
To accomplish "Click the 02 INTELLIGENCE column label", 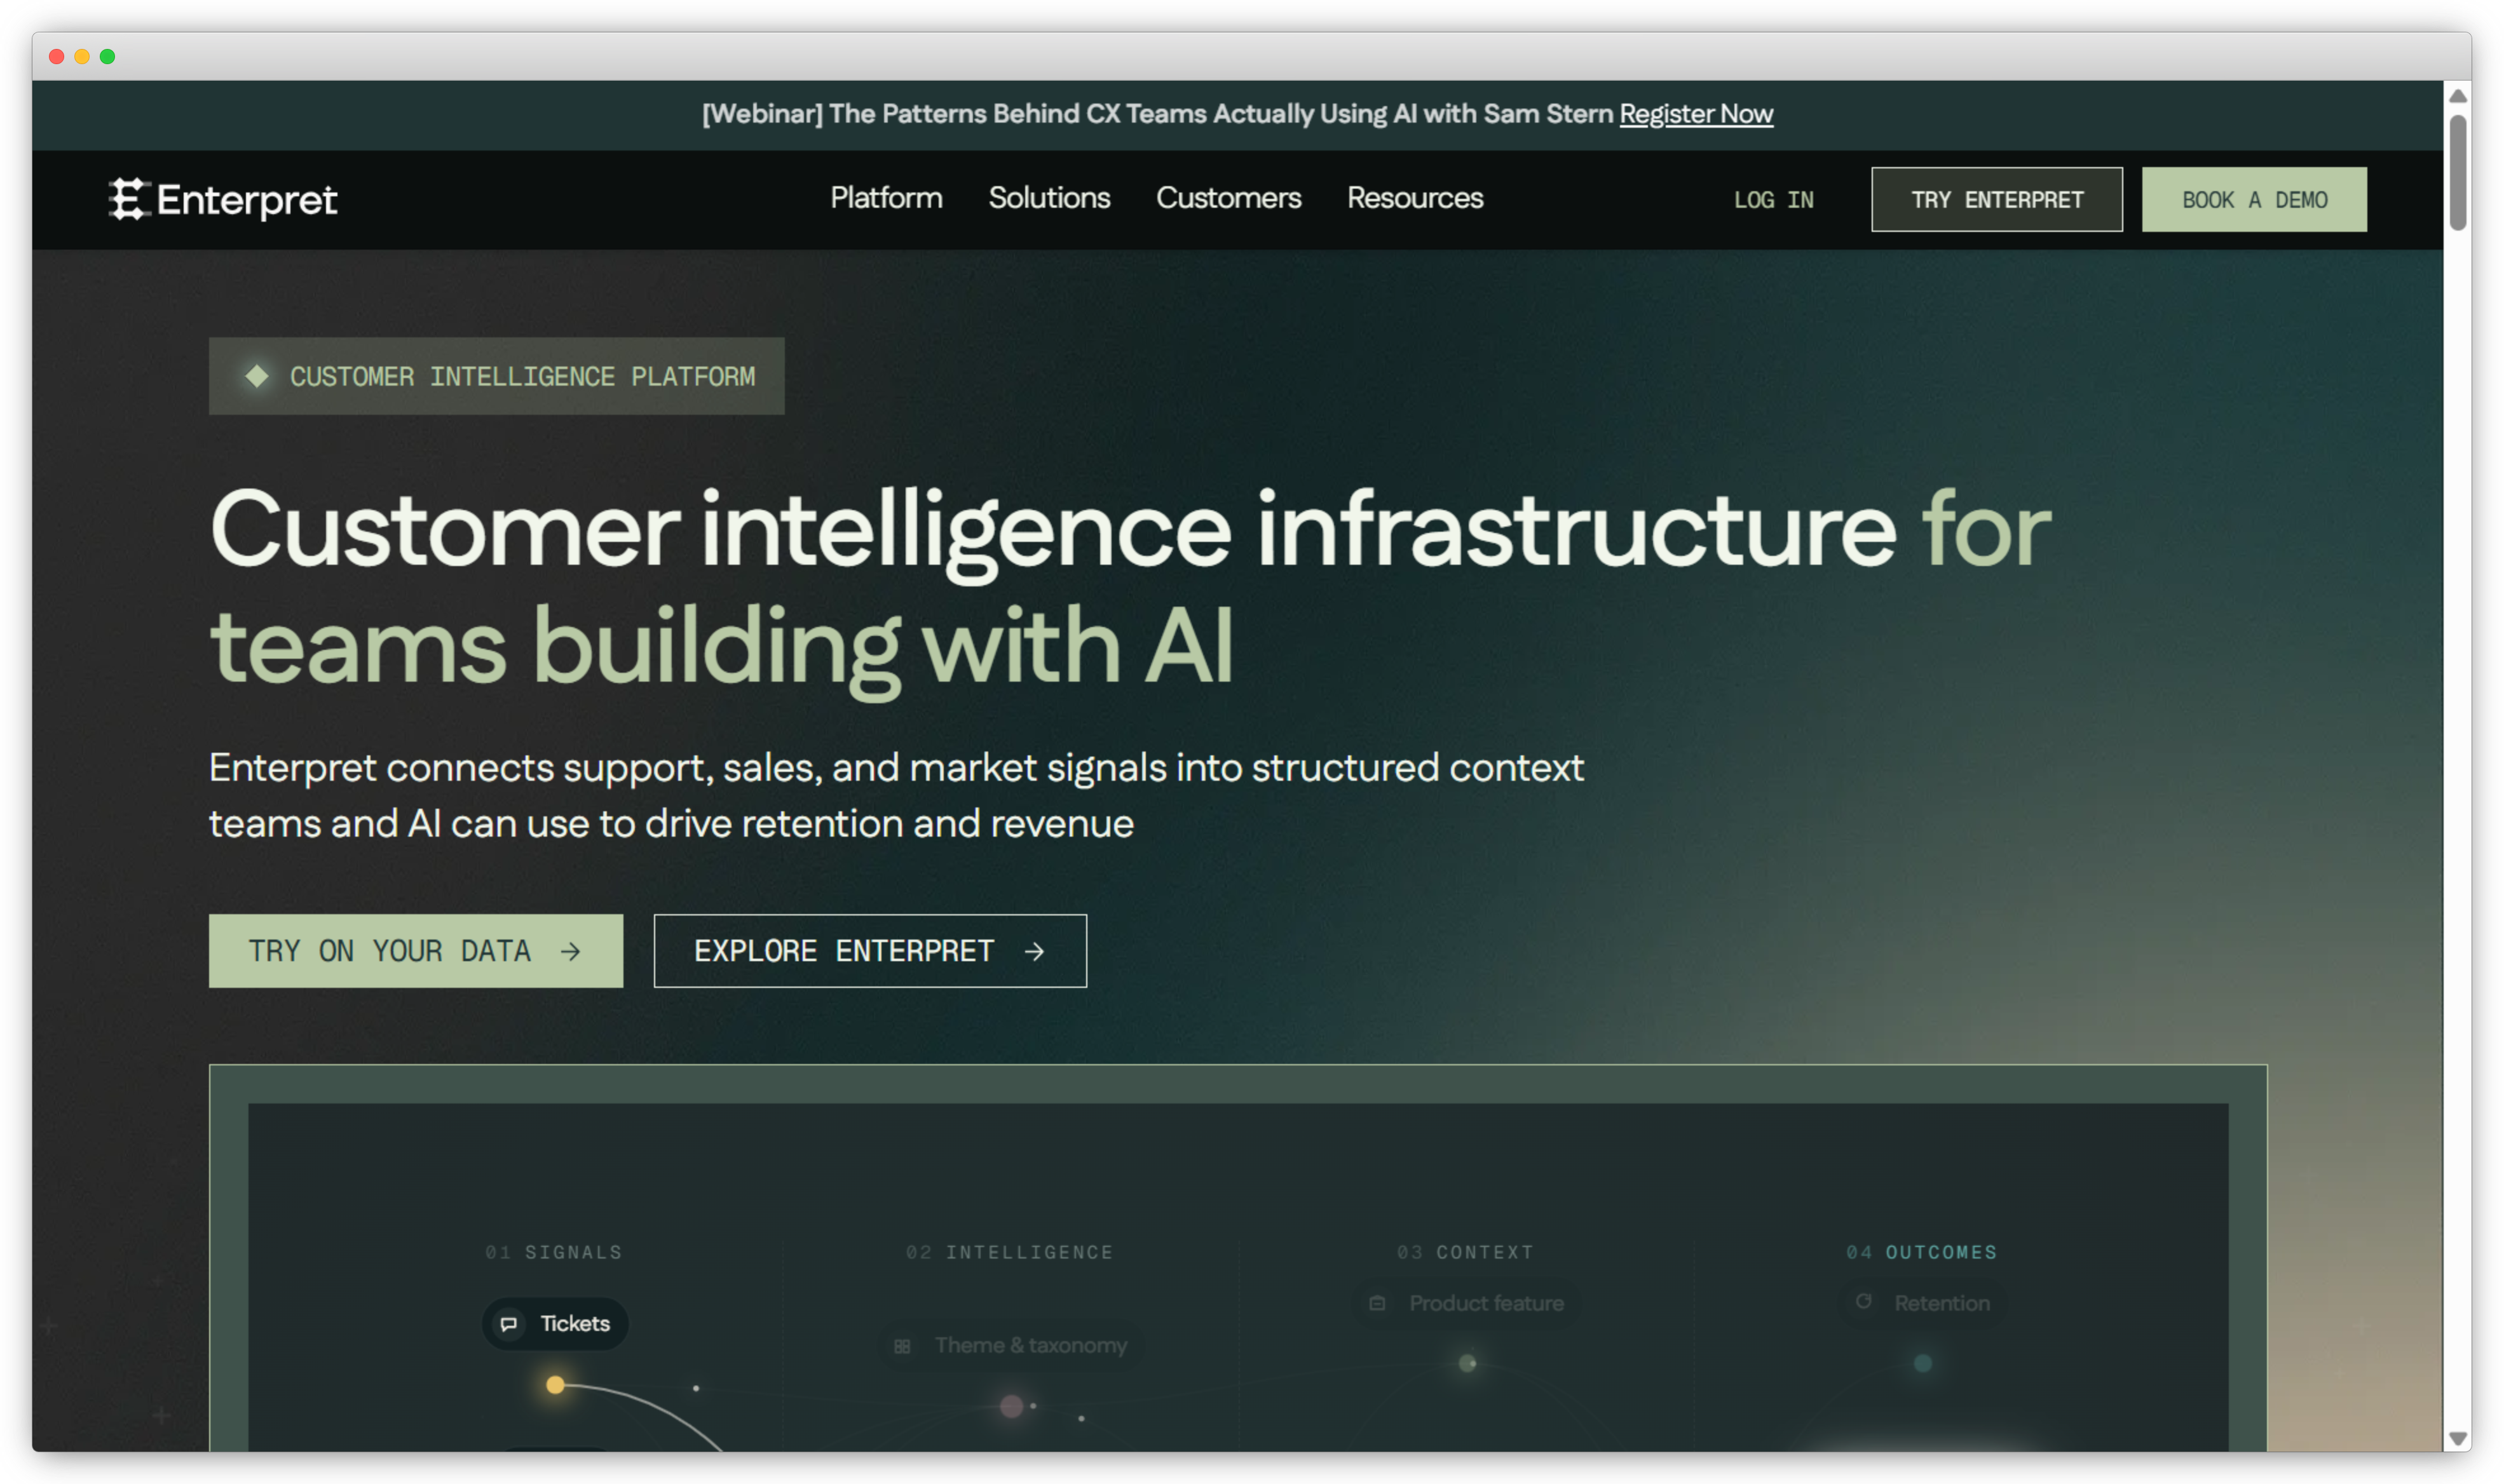I will [1009, 1252].
